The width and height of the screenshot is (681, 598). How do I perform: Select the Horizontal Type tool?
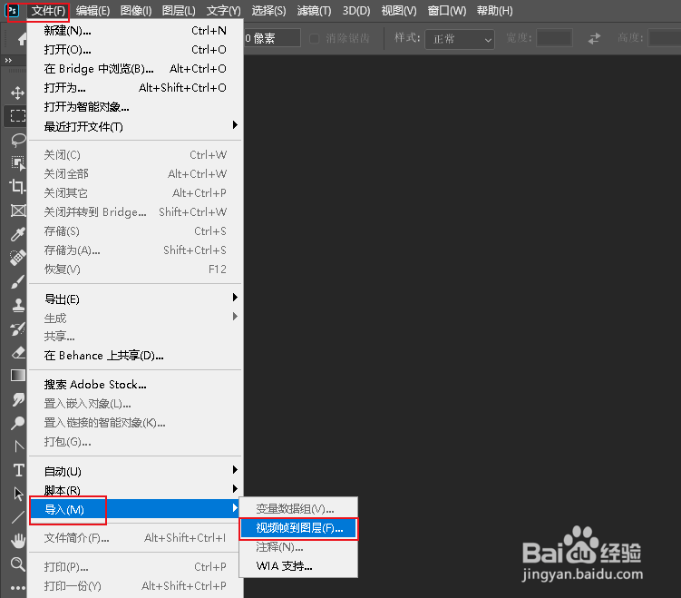18,470
